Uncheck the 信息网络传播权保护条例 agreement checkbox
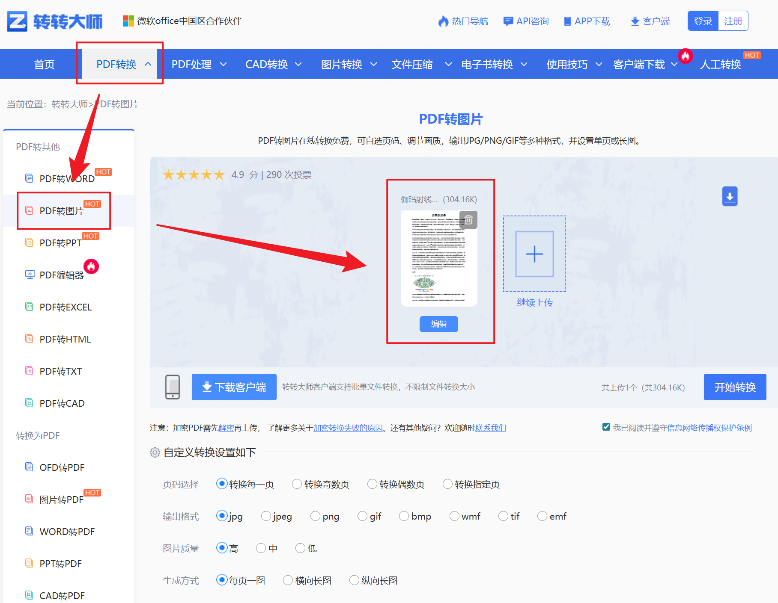 coord(606,427)
